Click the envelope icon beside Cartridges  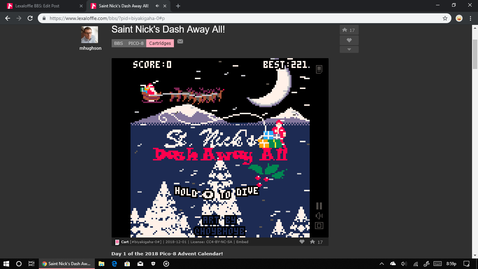coord(180,41)
